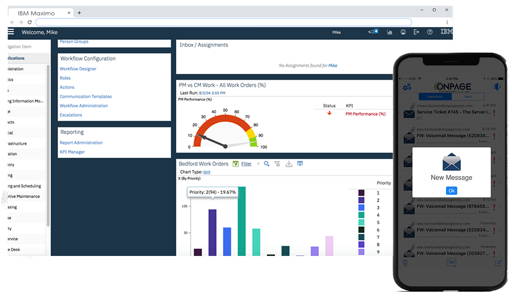Open the reports bar-chart icon in header
The height and width of the screenshot is (300, 512).
click(x=390, y=32)
